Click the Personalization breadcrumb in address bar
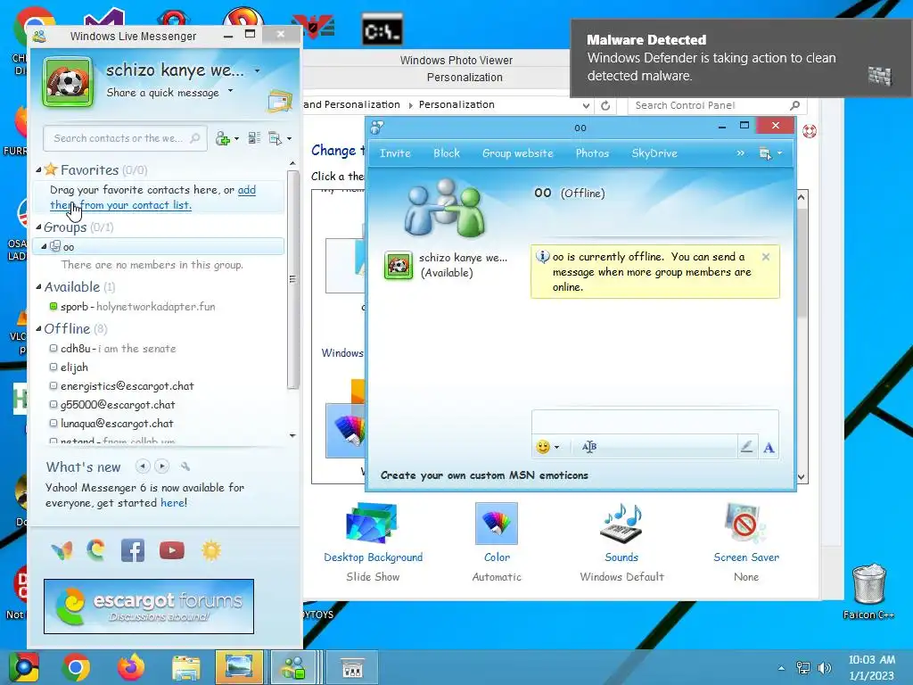Viewport: 913px width, 685px height. tap(456, 105)
